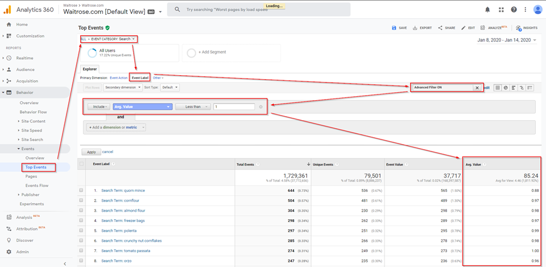The width and height of the screenshot is (546, 267).
Task: Switch to comparison view icon
Action: pos(522,88)
